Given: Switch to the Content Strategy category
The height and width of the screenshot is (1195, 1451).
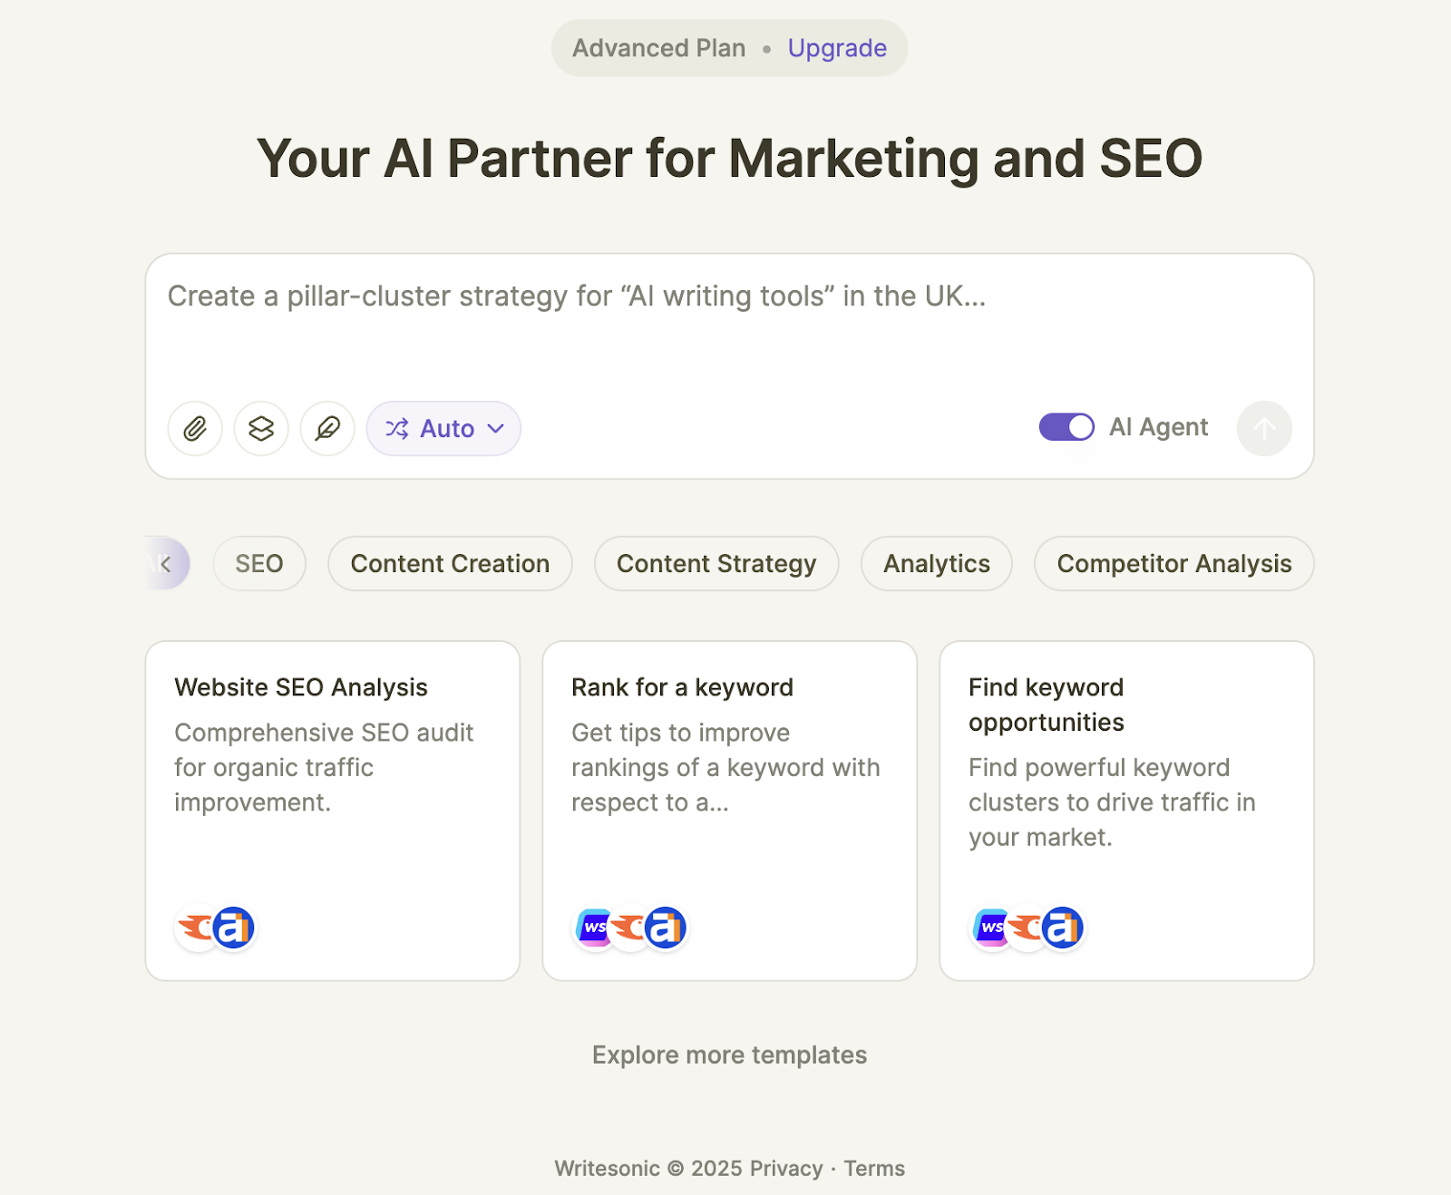Looking at the screenshot, I should (716, 564).
